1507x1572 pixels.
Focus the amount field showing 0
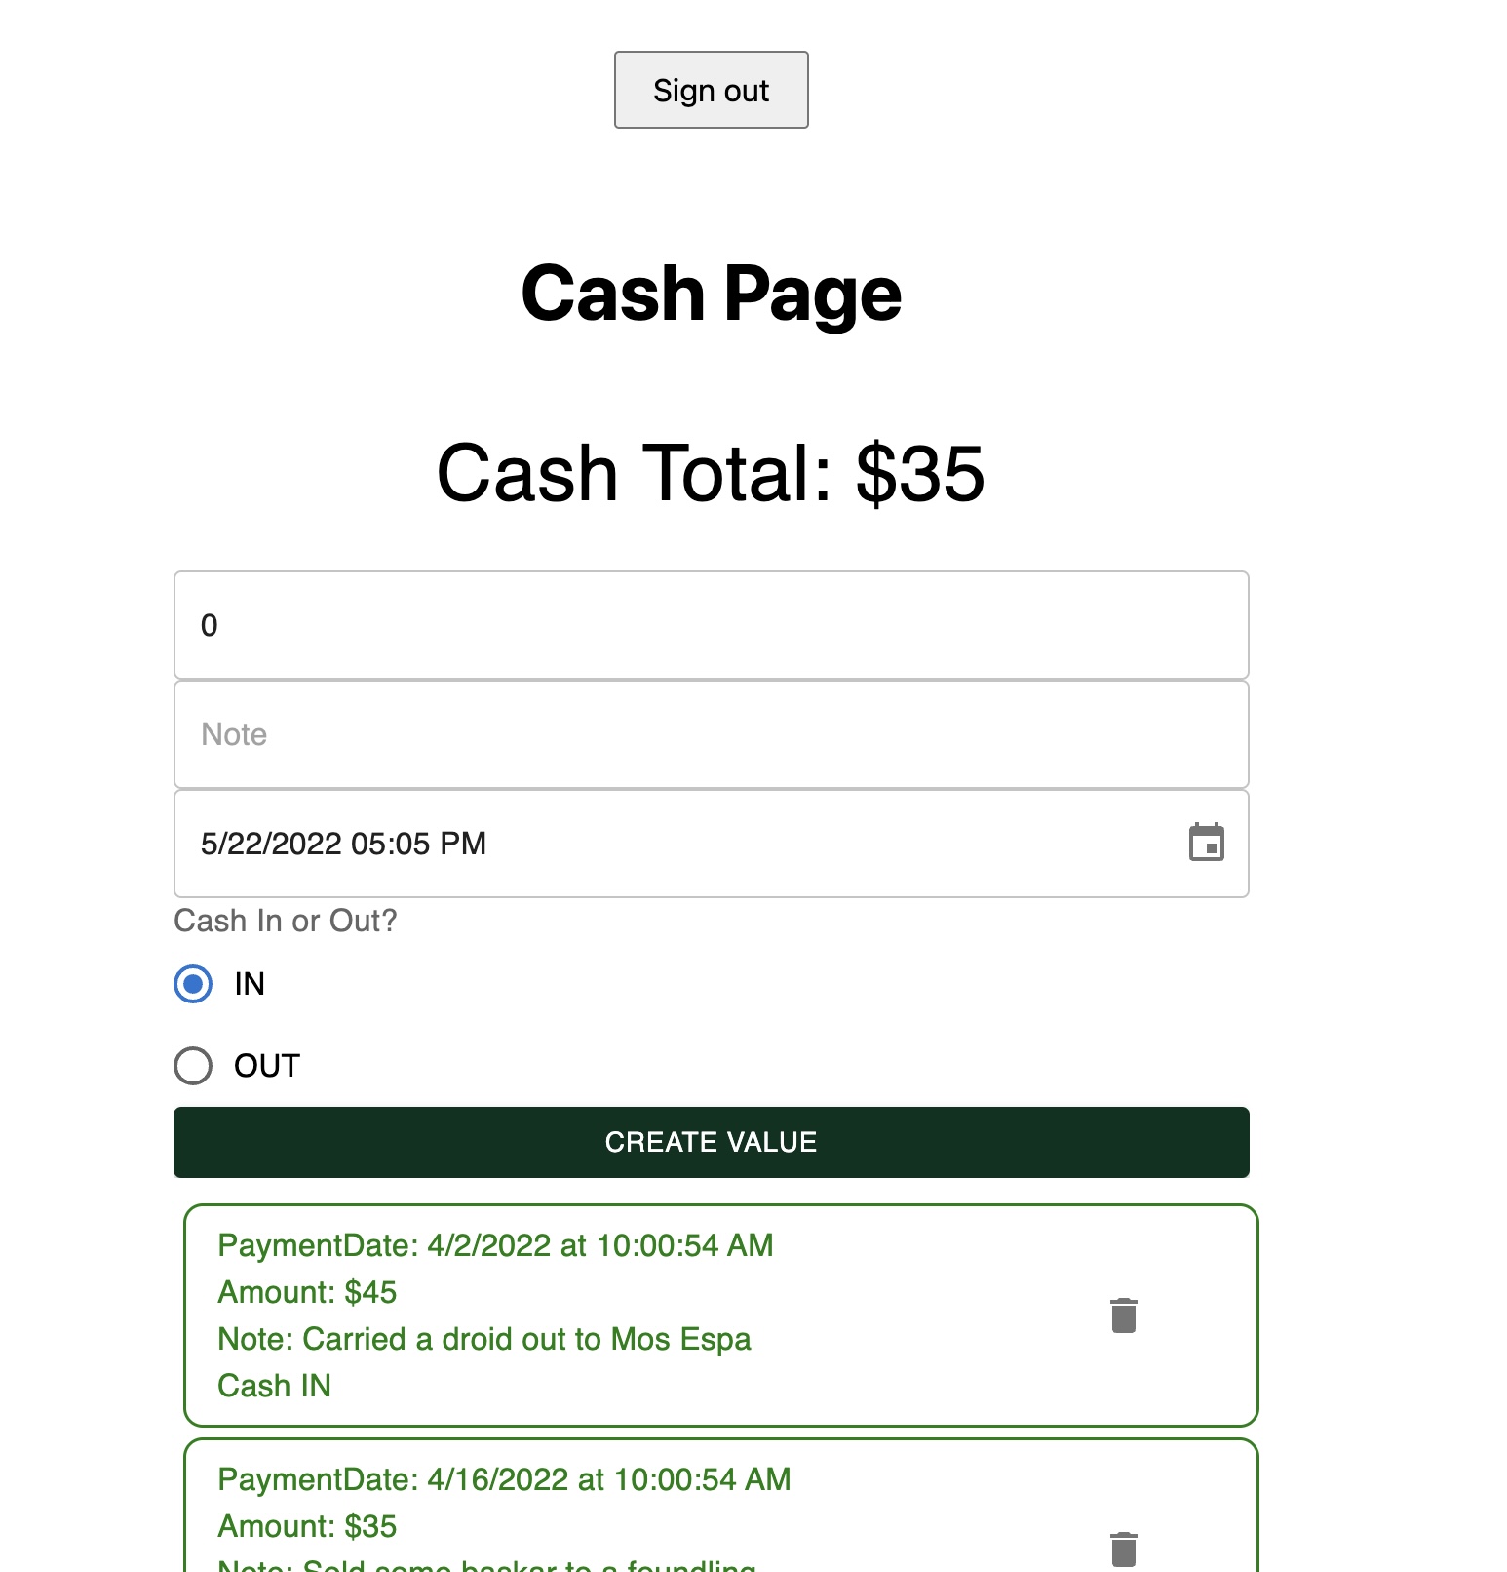(x=711, y=625)
